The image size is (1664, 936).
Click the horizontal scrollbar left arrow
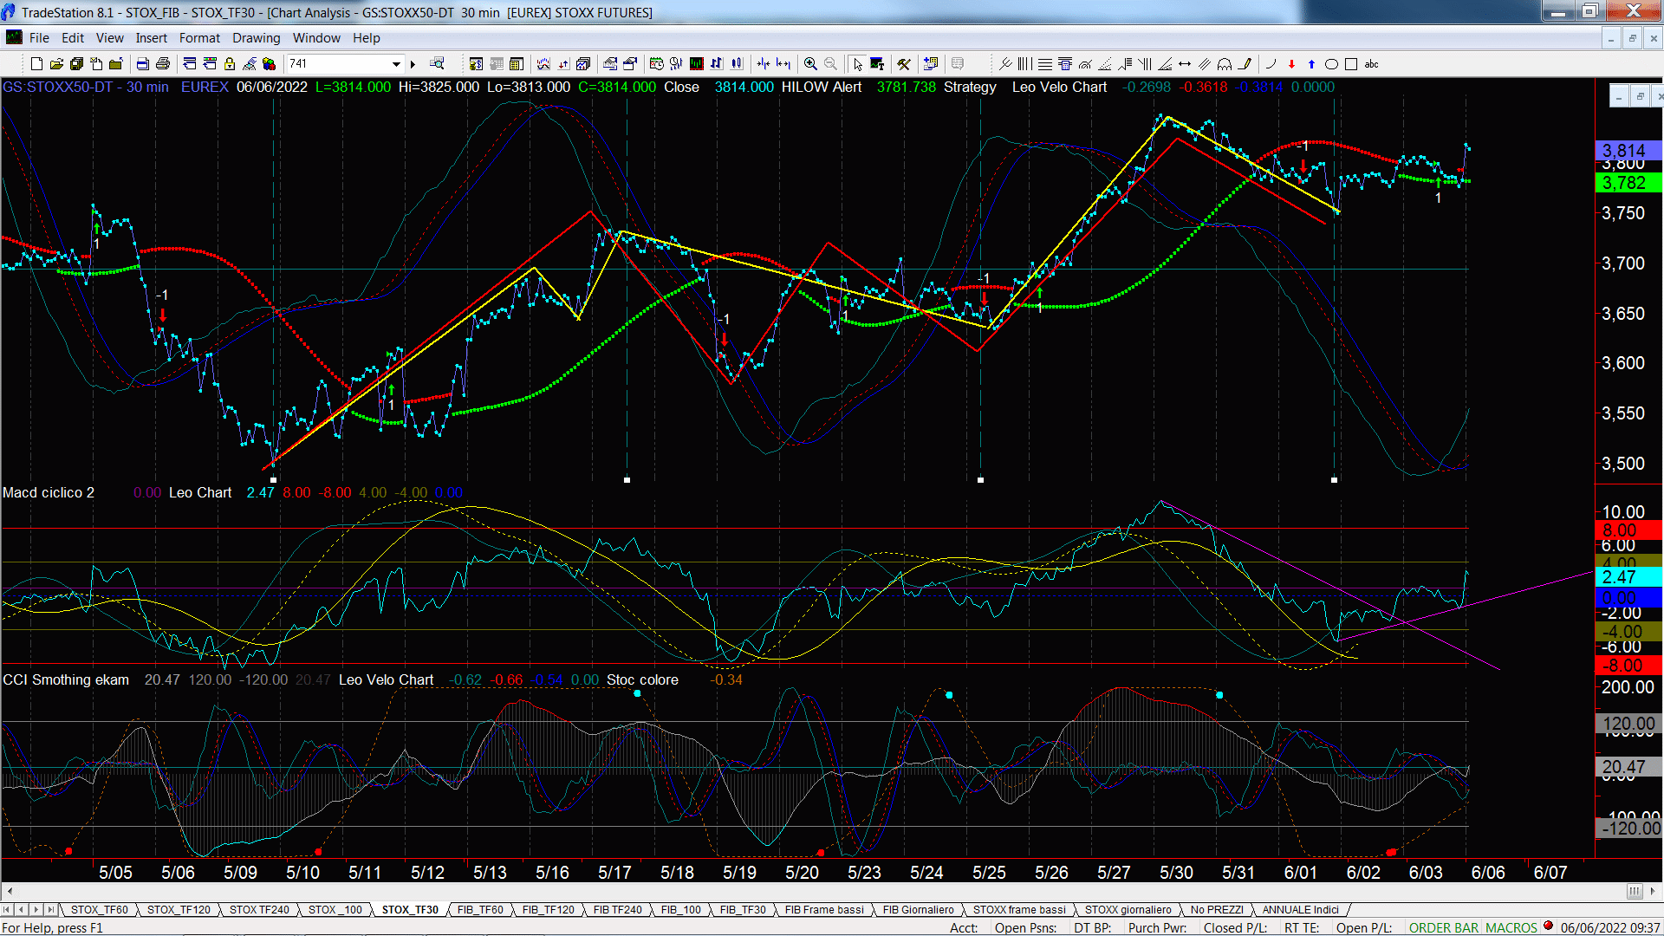pyautogui.click(x=10, y=891)
